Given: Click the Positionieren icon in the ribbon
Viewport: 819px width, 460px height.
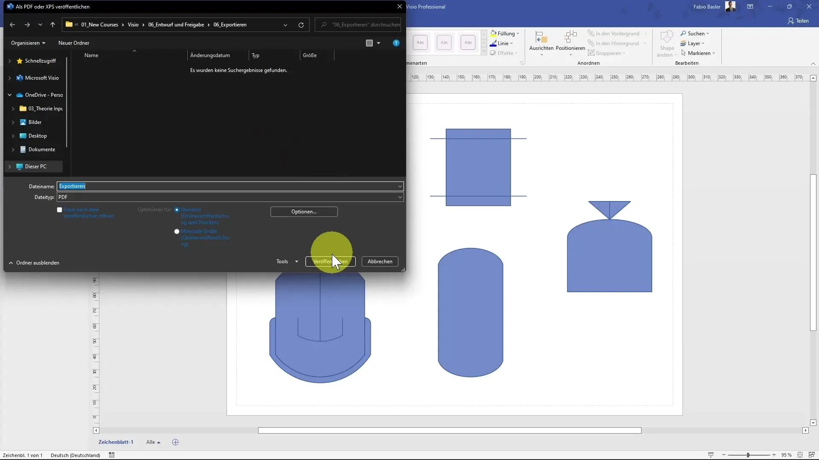Looking at the screenshot, I should [570, 37].
